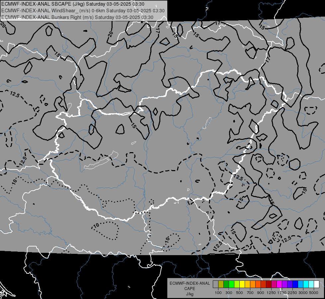Click the legend value 5000
The image size is (325, 299).
tap(314, 293)
